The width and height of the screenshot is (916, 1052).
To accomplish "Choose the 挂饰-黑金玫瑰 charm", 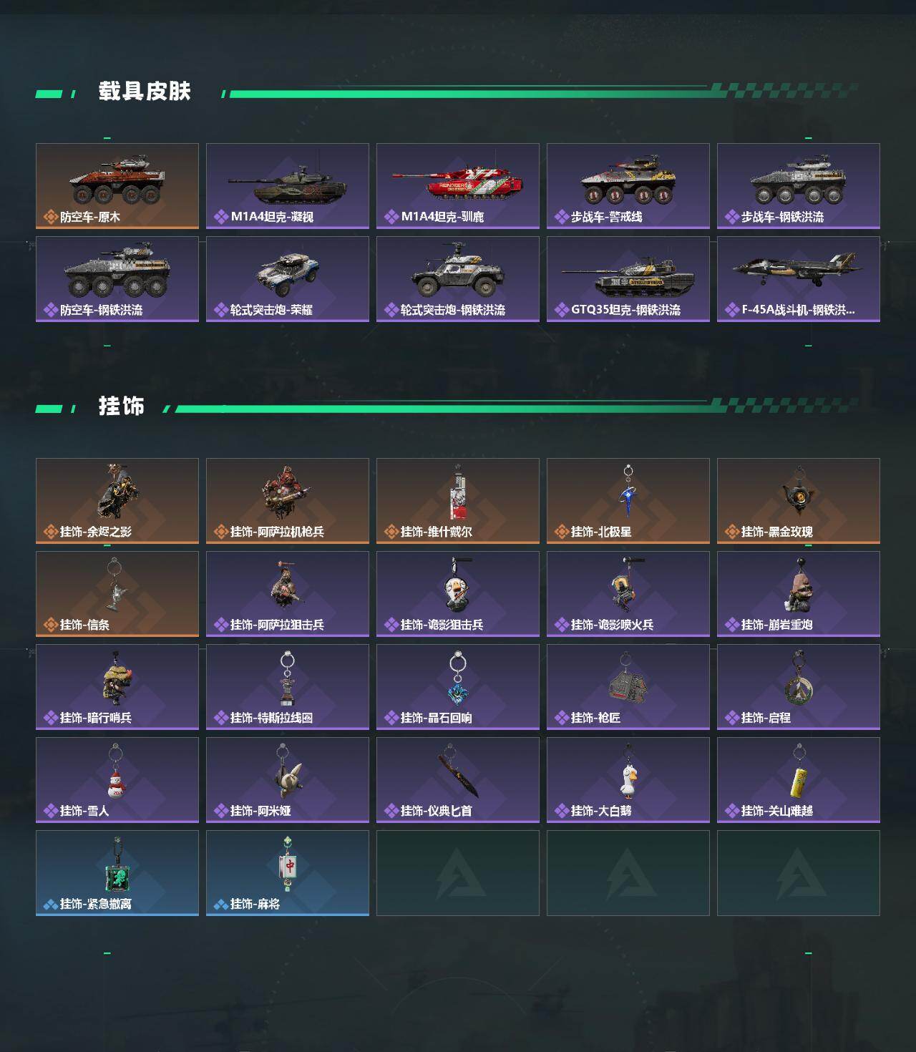I will pyautogui.click(x=799, y=501).
